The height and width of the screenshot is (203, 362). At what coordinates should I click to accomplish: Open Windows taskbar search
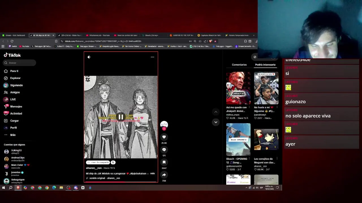(11, 188)
